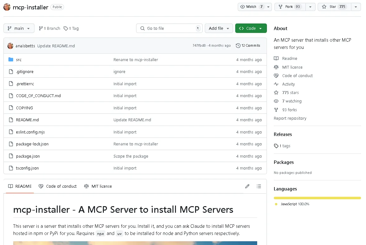
Task: Open the CODE_OF_CONDUCT.md file
Action: tap(38, 96)
